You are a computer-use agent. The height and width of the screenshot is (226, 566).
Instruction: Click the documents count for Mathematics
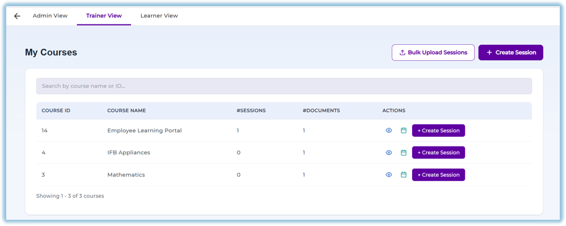(304, 175)
